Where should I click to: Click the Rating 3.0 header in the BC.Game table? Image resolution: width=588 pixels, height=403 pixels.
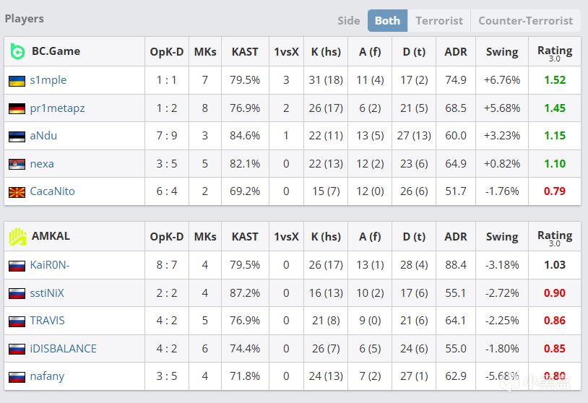(x=555, y=52)
